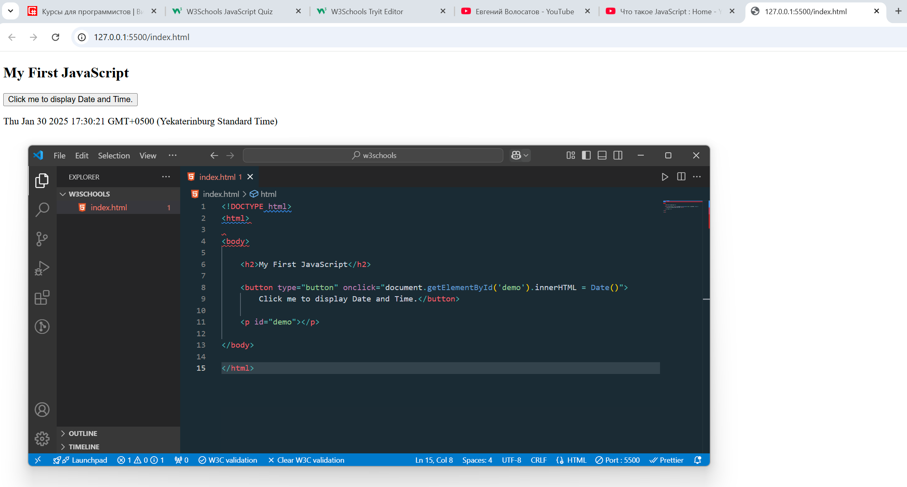This screenshot has width=907, height=487.
Task: Toggle Prettier formatter in the status bar
Action: (666, 460)
